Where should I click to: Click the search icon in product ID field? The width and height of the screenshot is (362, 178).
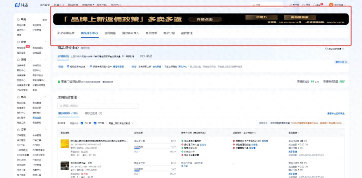[x=61, y=106]
